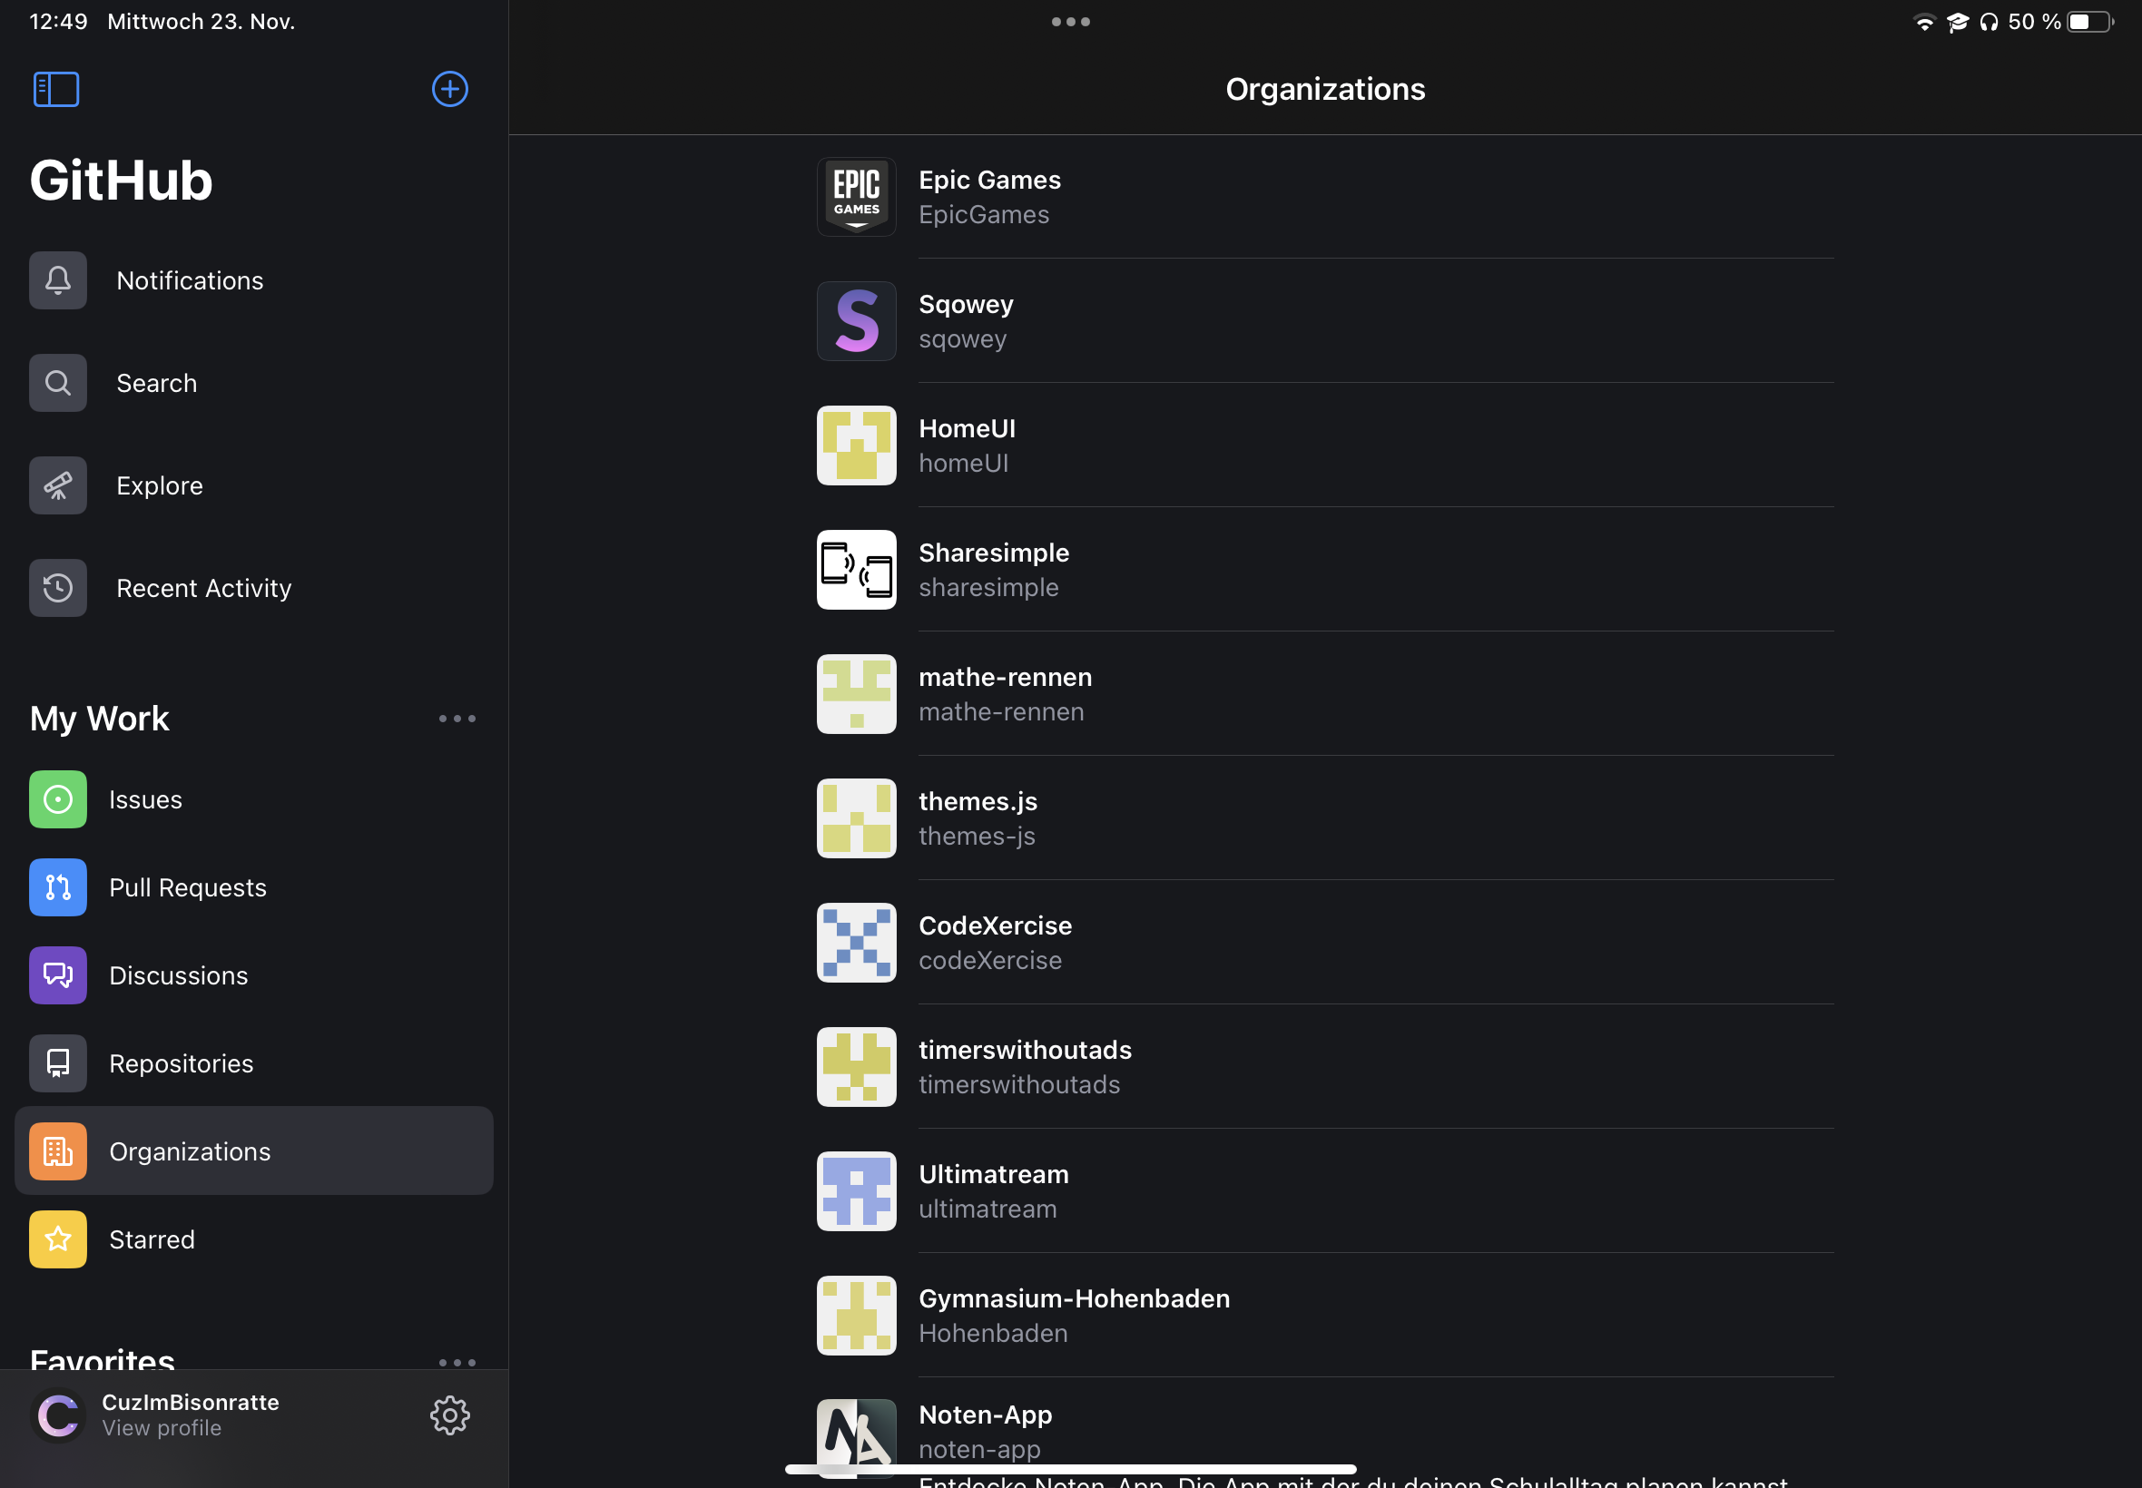Select Notifications in the sidebar
The width and height of the screenshot is (2142, 1488).
coord(253,280)
